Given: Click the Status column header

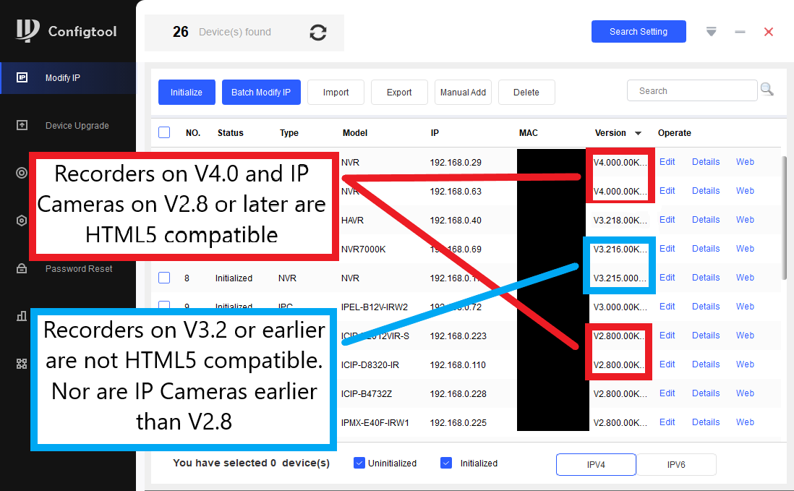Looking at the screenshot, I should (x=231, y=132).
